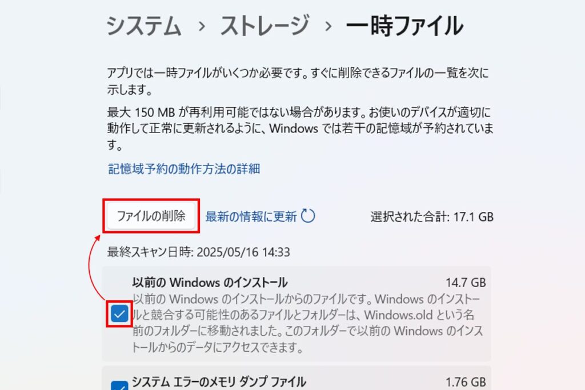
Task: Click the 選択された合計: 17.1 GB text
Action: pos(432,216)
